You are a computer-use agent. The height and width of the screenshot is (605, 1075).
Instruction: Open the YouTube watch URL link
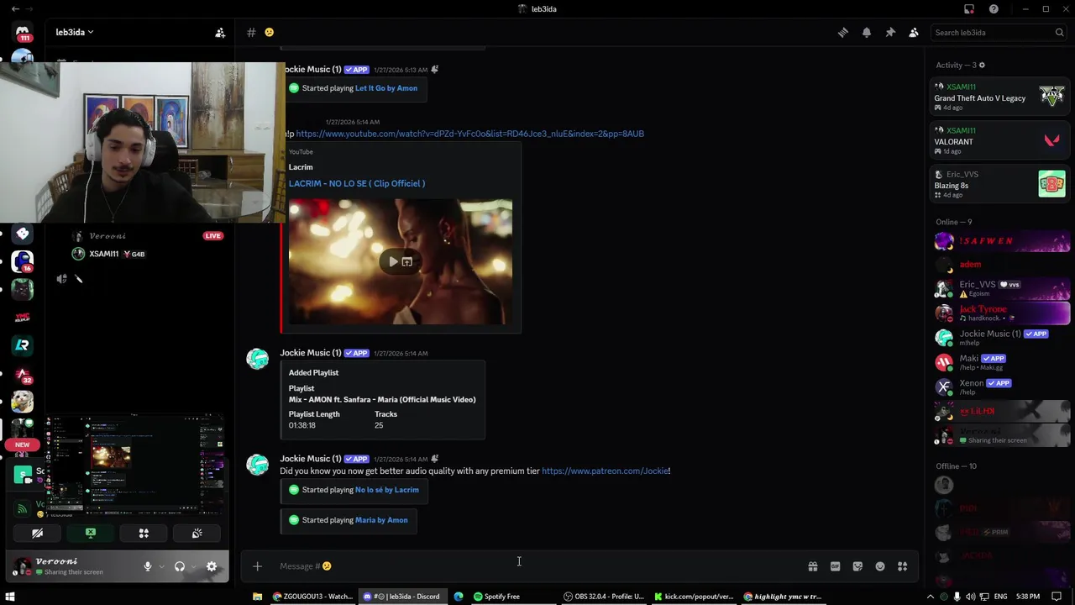469,134
